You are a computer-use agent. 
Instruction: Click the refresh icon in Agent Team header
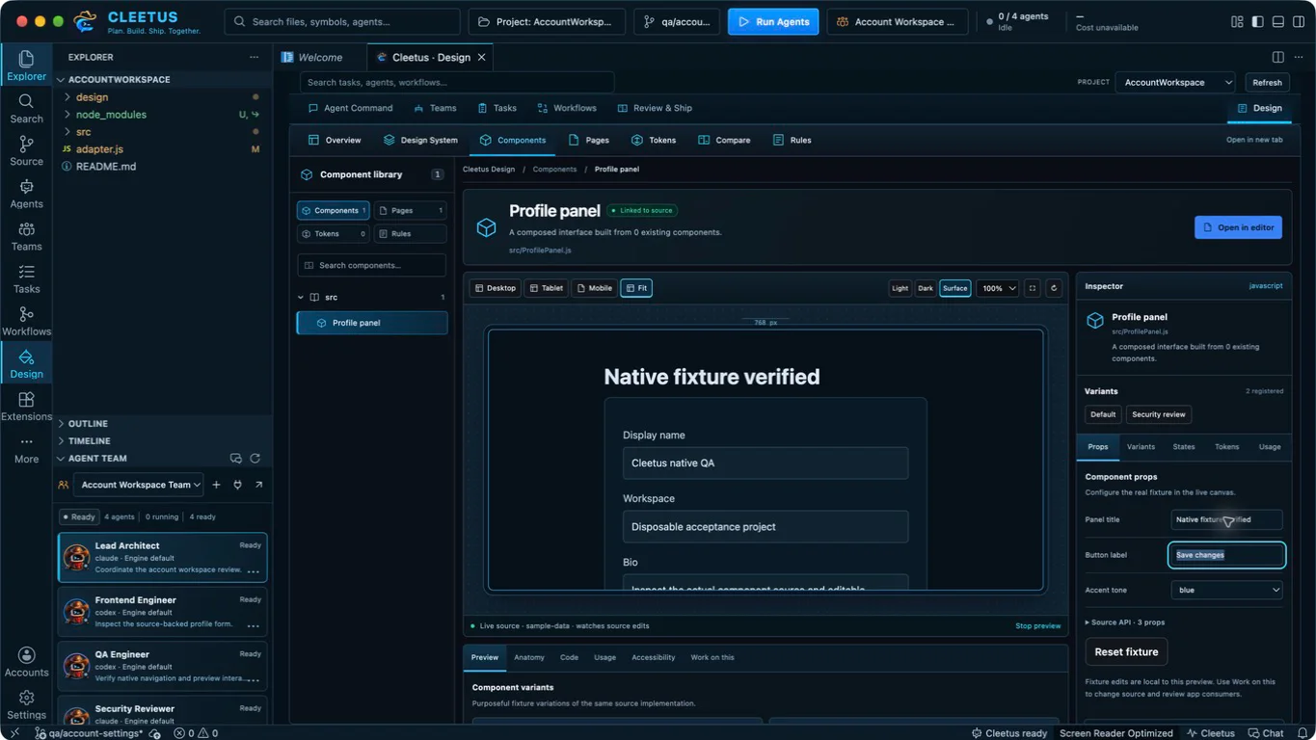(255, 459)
